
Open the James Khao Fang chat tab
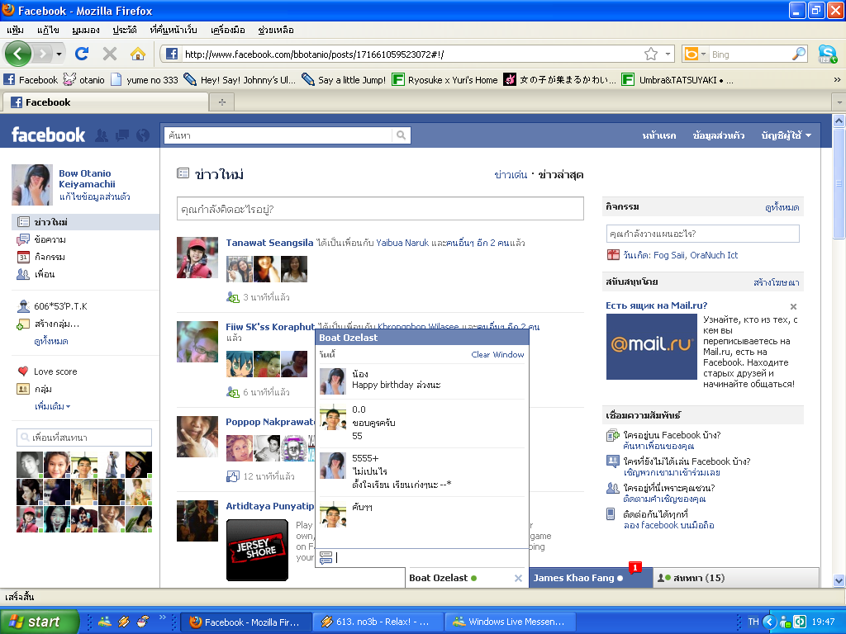click(591, 578)
